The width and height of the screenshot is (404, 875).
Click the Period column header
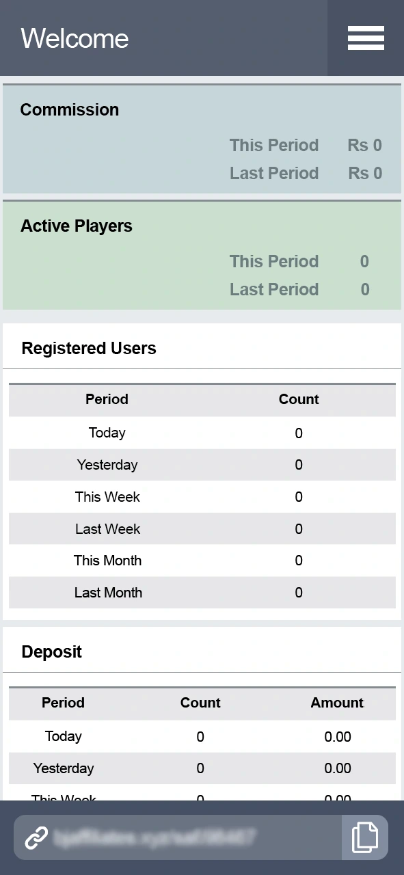(107, 399)
